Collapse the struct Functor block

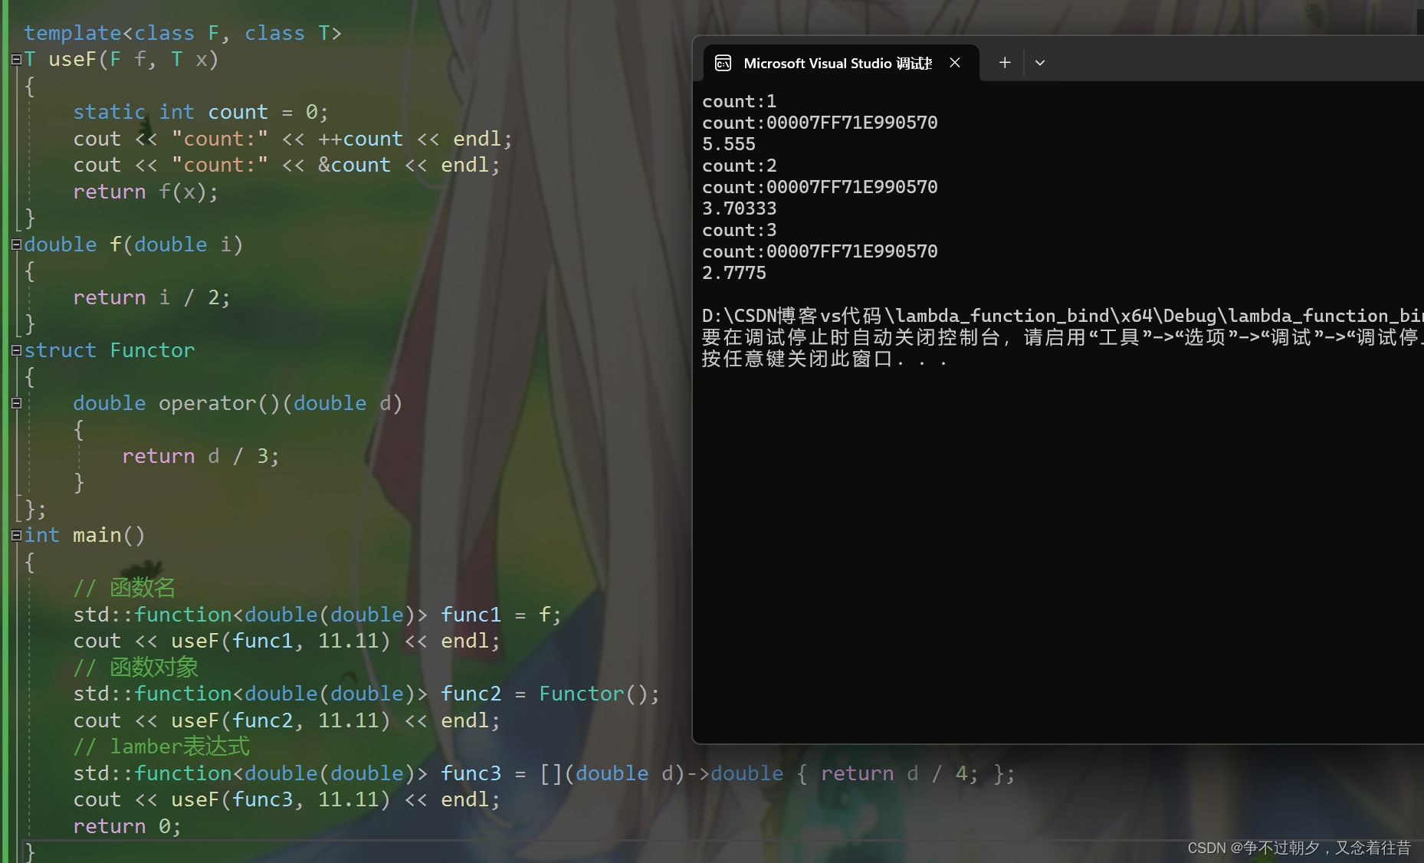16,350
